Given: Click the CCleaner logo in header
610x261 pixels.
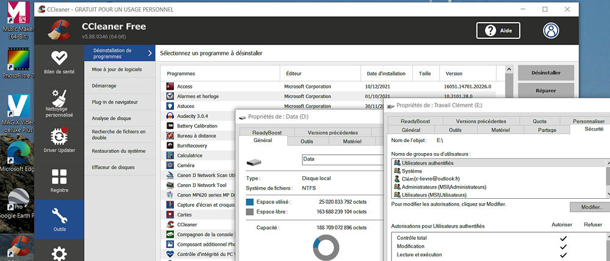Looking at the screenshot, I should click(x=59, y=30).
